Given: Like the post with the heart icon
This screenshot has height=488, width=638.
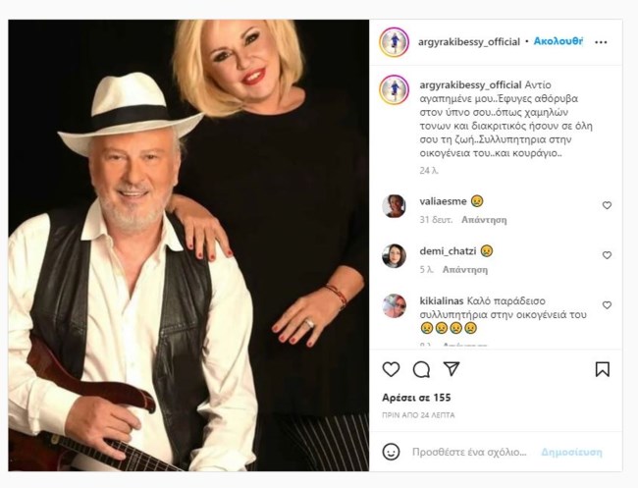Looking at the screenshot, I should click(x=391, y=369).
